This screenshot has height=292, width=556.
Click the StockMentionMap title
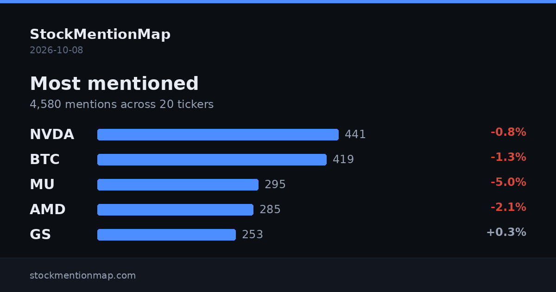[x=100, y=34]
